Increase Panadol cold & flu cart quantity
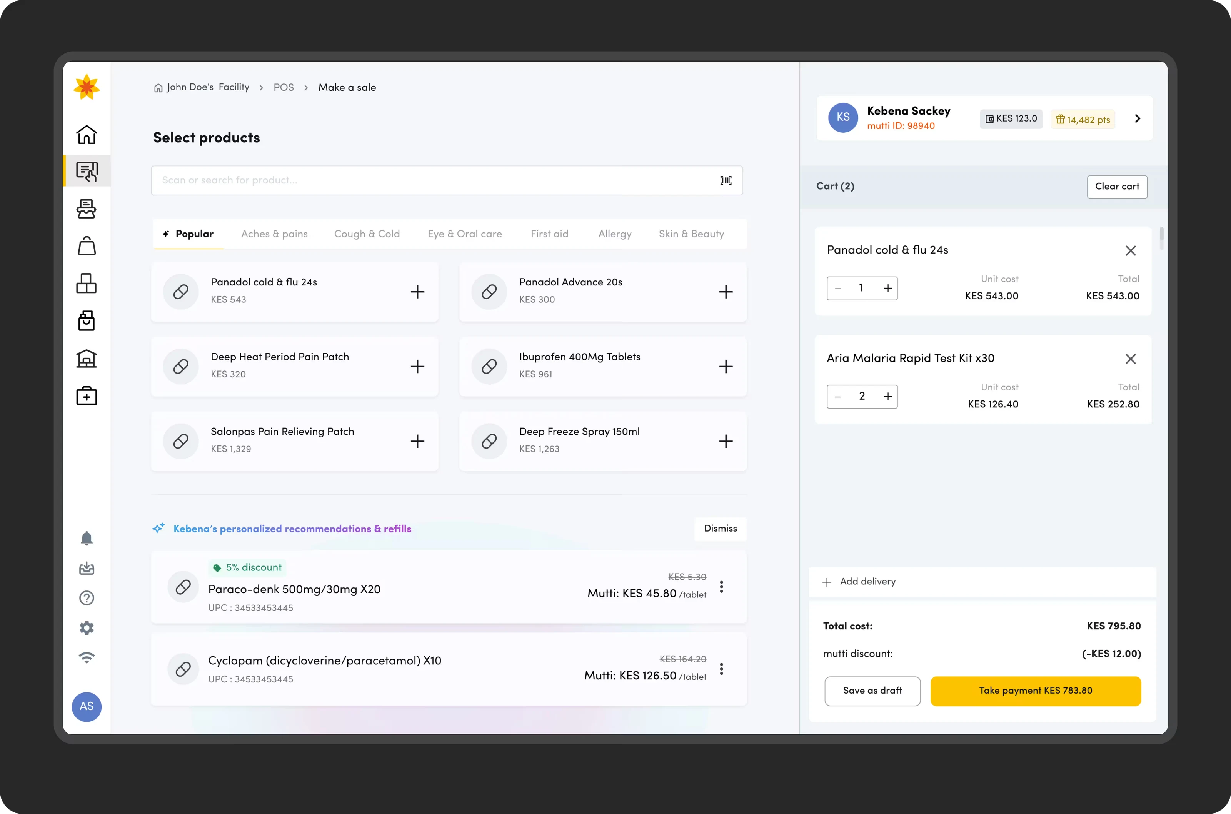This screenshot has height=814, width=1231. pos(887,288)
